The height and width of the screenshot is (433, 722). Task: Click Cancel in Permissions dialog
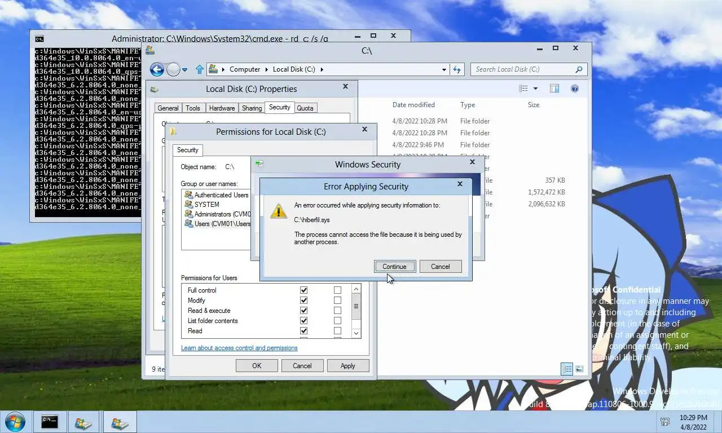[x=302, y=366]
